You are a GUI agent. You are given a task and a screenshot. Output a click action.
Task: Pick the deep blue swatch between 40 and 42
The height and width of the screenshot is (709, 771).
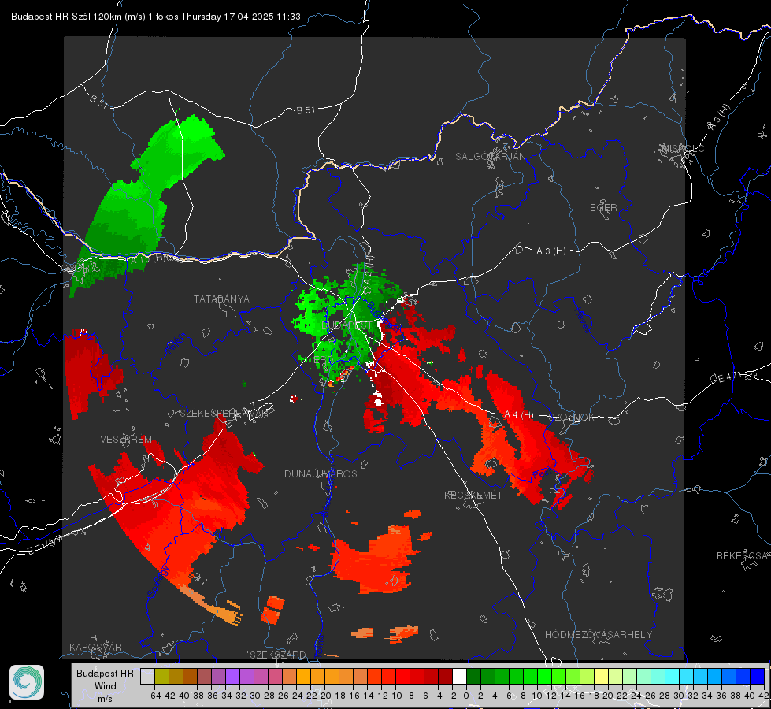(758, 677)
